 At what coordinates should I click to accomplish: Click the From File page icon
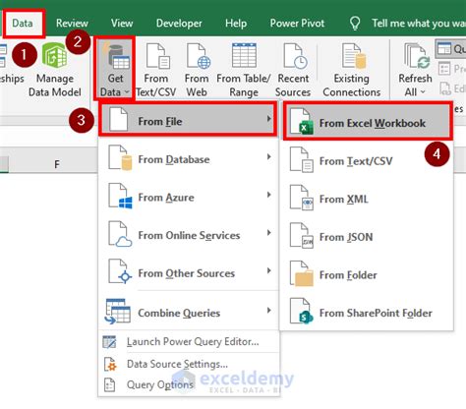tap(118, 119)
